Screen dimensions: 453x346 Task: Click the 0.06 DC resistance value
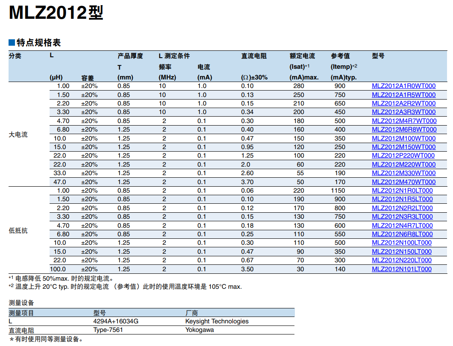pyautogui.click(x=247, y=191)
